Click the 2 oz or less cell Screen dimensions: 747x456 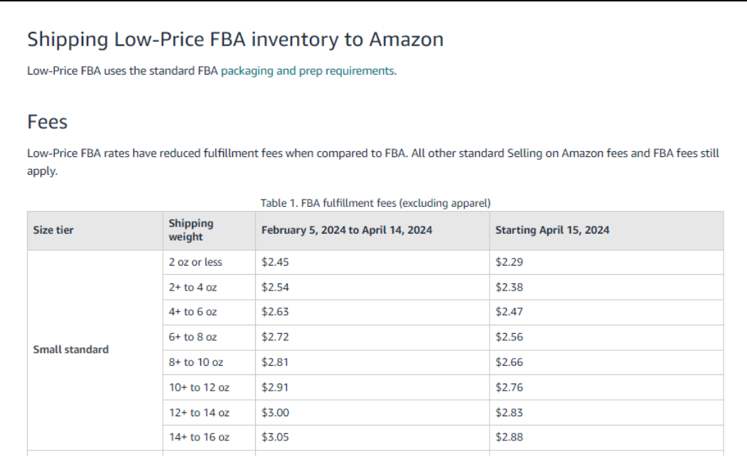pos(195,262)
